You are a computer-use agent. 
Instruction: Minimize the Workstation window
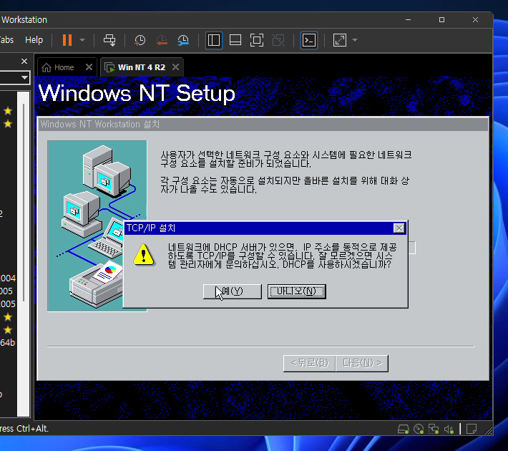pyautogui.click(x=409, y=20)
